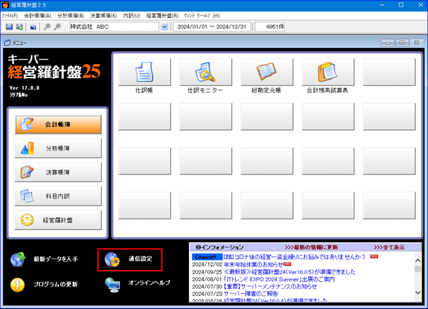Screen dimensions: 428x309
Task: Select the 分析帳簿 category button
Action: [58, 148]
